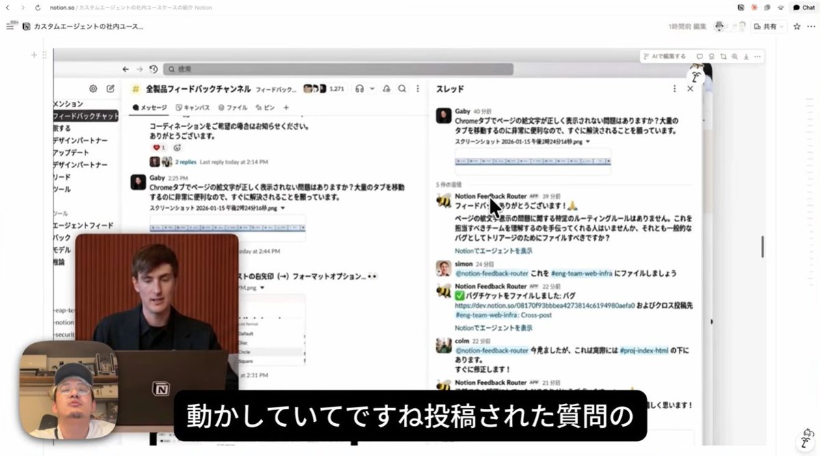The image size is (820, 456).
Task: Open channel notification bell settings
Action: (387, 89)
